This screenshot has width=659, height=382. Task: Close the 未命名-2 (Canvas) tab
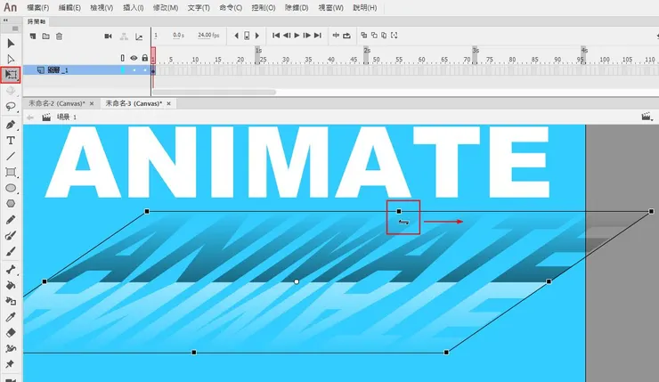(x=92, y=103)
